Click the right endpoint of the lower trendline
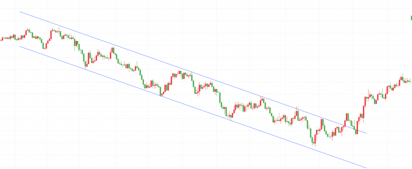 367,167
